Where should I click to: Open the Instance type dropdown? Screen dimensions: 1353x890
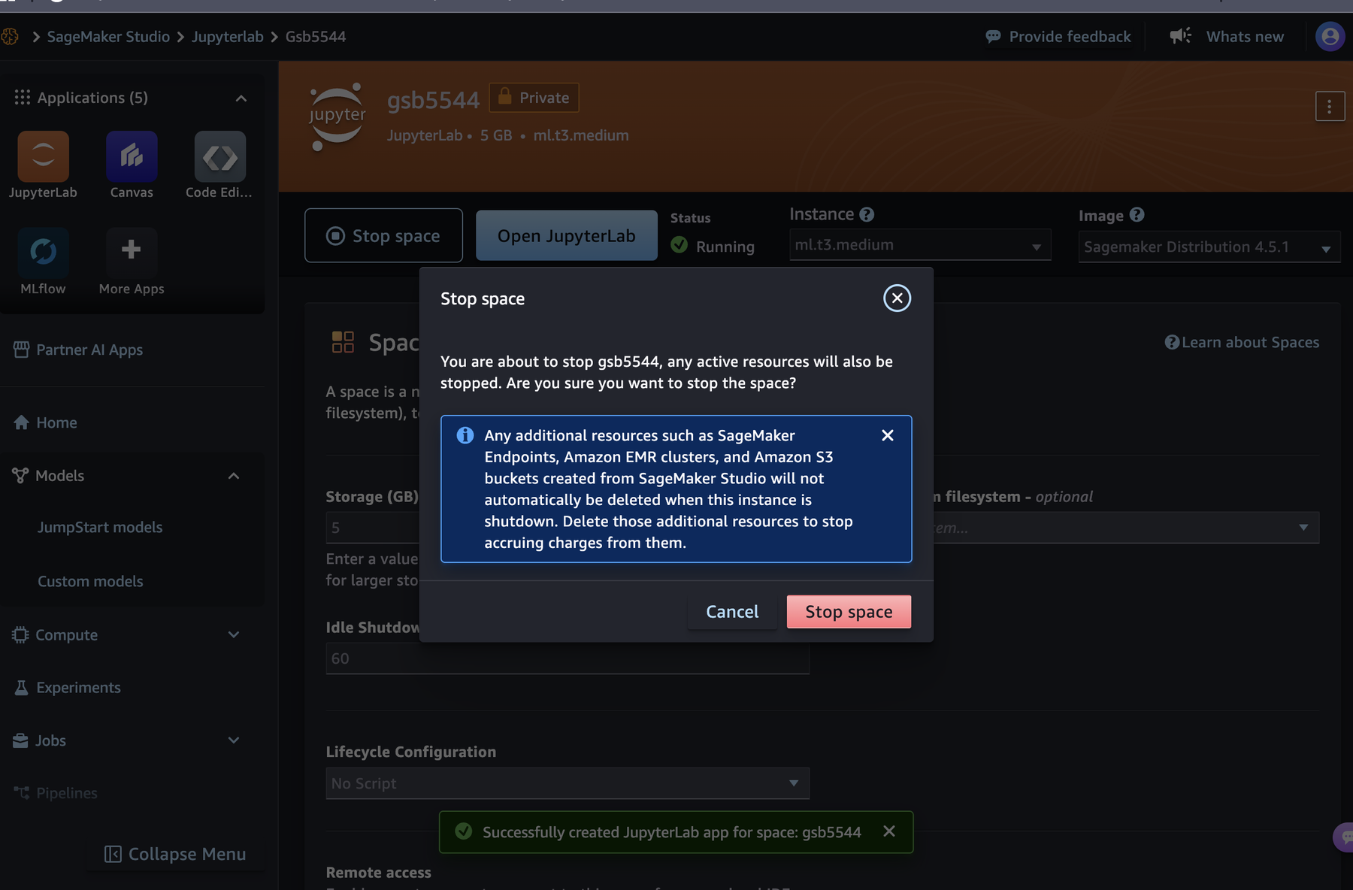point(920,245)
